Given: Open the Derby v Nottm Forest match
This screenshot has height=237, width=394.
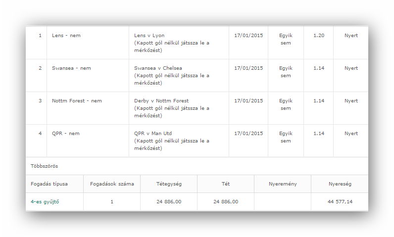Looking at the screenshot, I should click(161, 101).
